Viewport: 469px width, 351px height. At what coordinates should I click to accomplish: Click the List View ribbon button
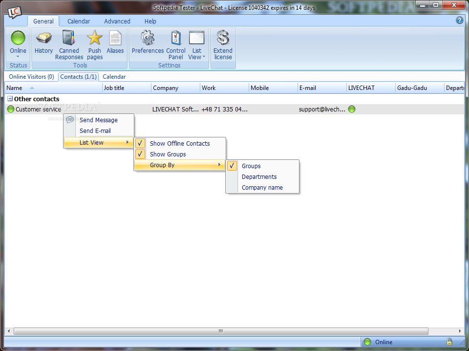click(x=196, y=45)
